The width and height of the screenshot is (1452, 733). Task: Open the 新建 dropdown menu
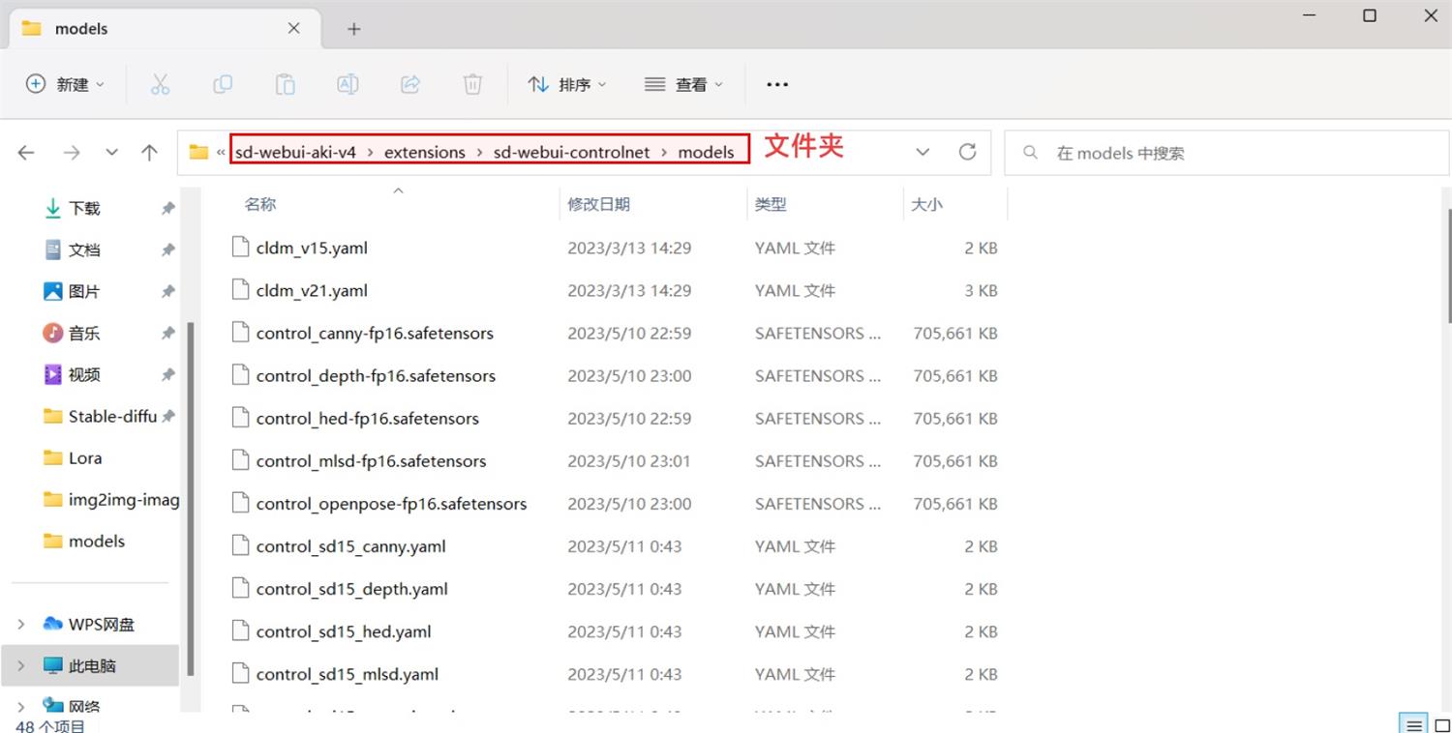point(65,84)
